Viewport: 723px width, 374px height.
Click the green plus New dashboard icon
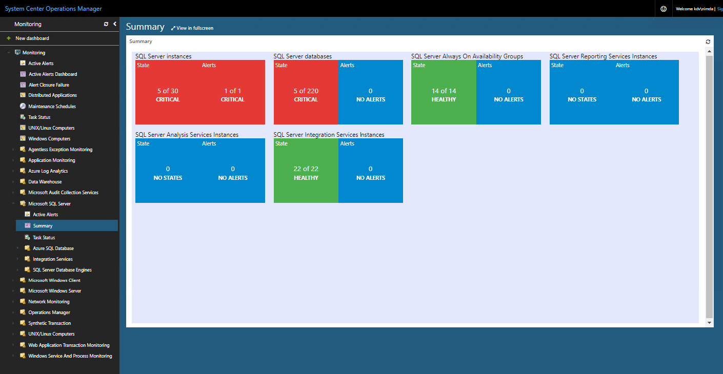[8, 38]
